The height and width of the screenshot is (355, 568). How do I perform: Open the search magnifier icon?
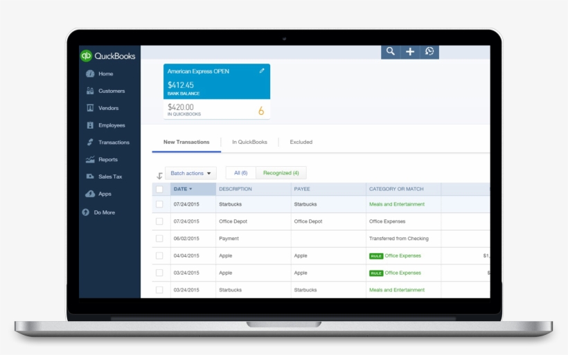[391, 51]
